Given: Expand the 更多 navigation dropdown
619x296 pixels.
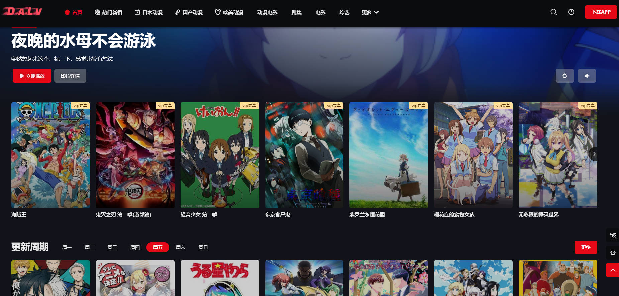Looking at the screenshot, I should click(370, 12).
